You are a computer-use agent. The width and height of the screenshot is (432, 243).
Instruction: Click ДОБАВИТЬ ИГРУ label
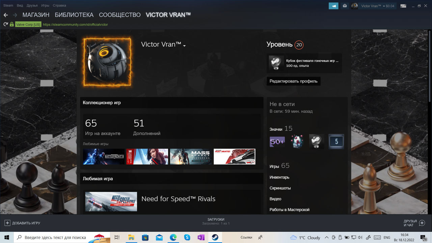[26, 223]
